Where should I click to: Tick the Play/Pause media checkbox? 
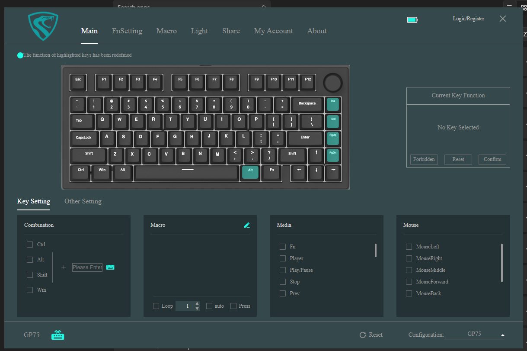tap(283, 270)
